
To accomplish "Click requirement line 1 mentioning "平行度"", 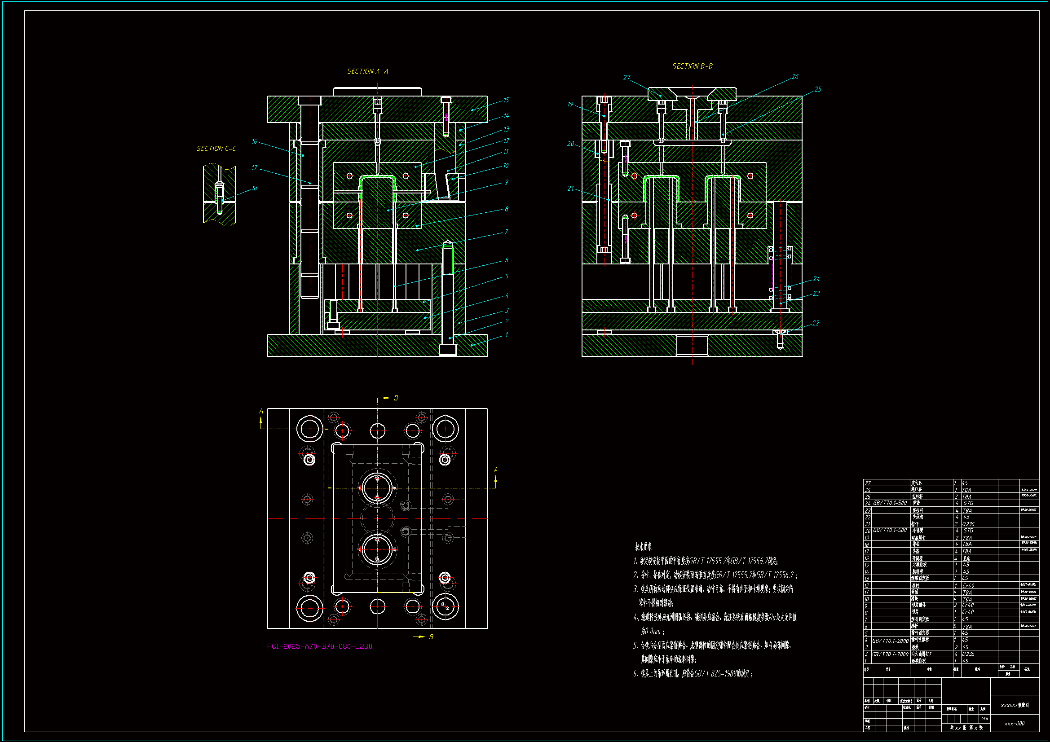I will coord(706,561).
